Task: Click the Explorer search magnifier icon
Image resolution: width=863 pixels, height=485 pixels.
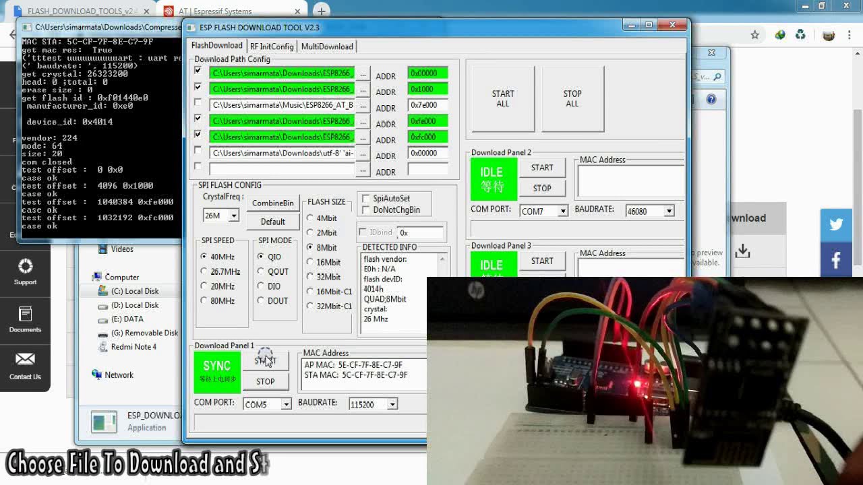Action: click(717, 77)
